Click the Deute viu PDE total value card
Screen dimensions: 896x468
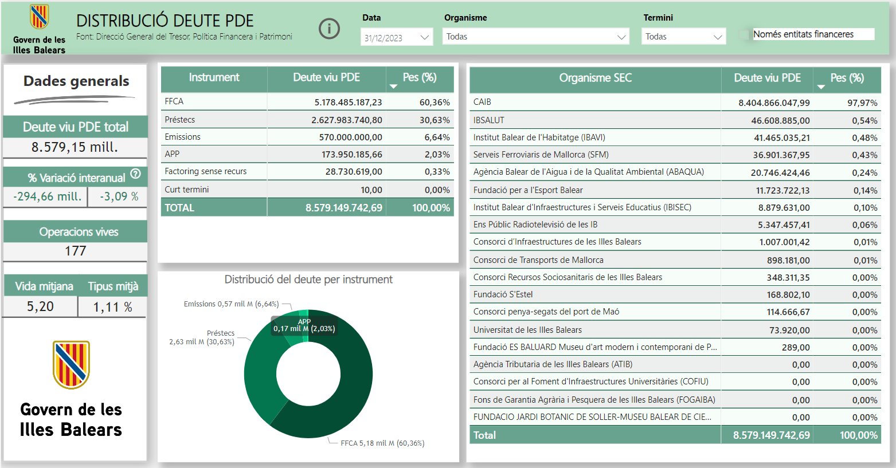coord(75,147)
